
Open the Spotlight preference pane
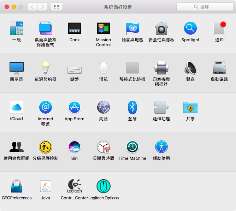pyautogui.click(x=190, y=28)
